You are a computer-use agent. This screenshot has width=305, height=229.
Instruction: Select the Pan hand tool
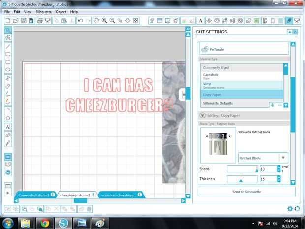click(96, 21)
